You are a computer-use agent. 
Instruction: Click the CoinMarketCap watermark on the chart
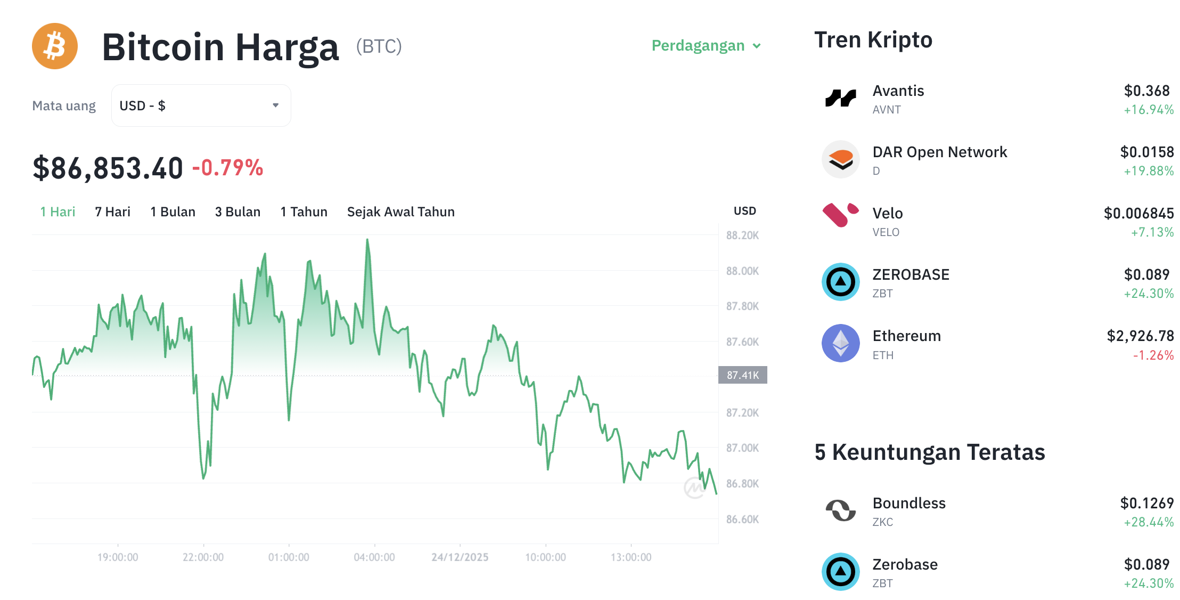(x=694, y=489)
